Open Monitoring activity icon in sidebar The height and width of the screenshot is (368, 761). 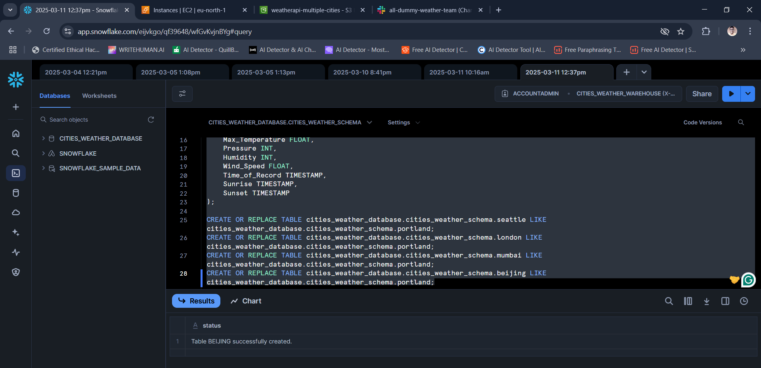pos(16,252)
